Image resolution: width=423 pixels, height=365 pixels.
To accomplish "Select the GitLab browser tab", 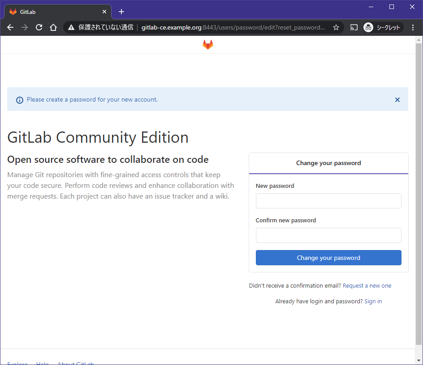I will (x=58, y=12).
